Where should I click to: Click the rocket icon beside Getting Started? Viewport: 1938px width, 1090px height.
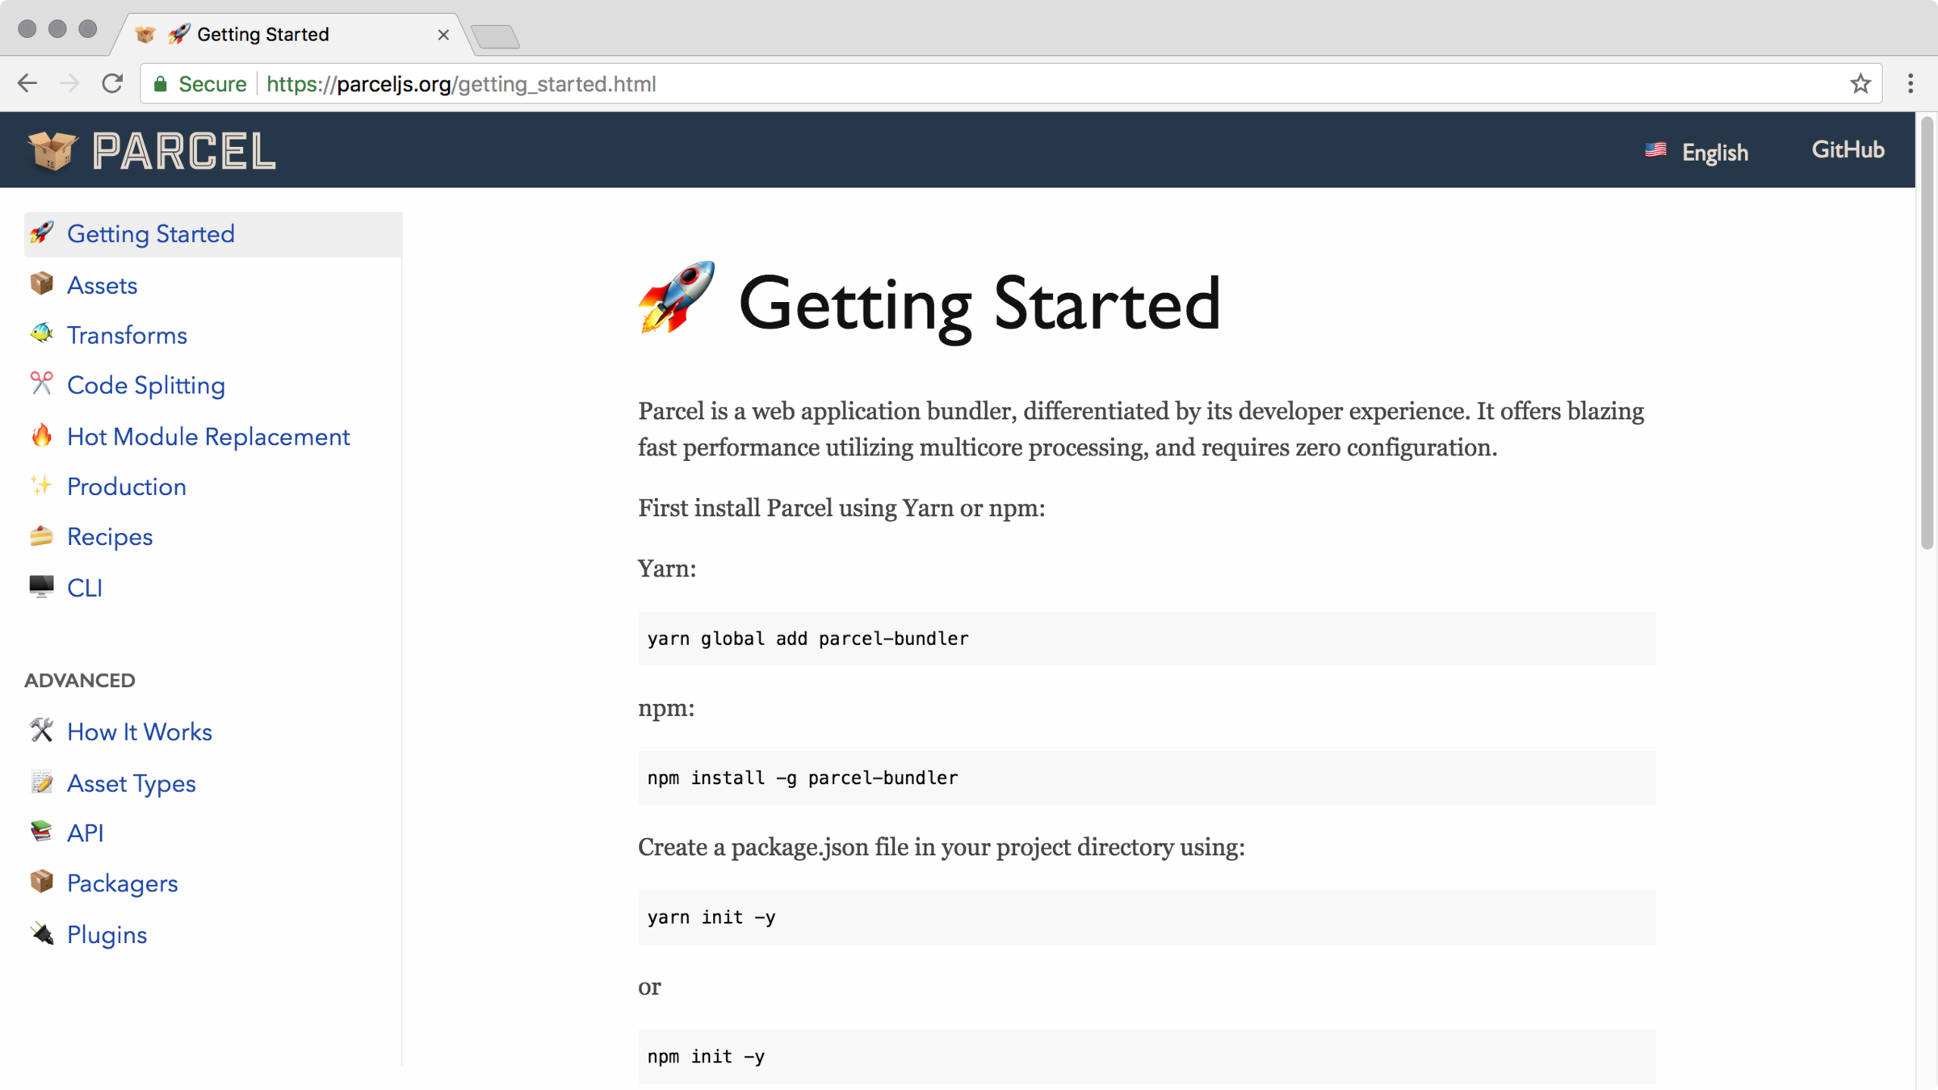coord(41,233)
